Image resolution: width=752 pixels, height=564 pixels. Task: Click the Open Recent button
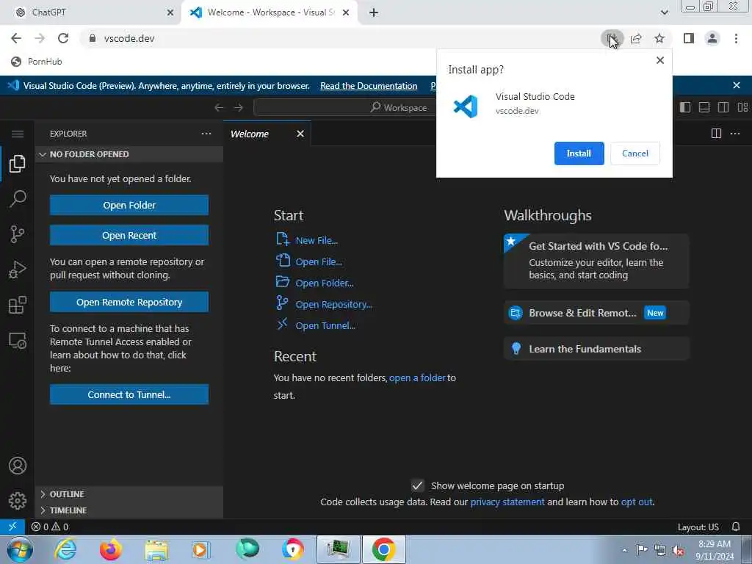click(x=129, y=236)
